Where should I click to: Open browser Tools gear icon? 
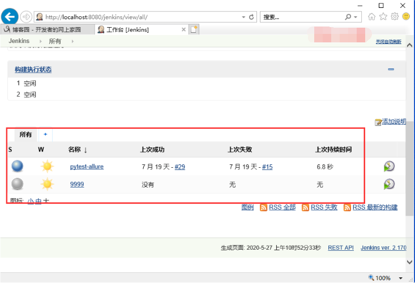click(395, 16)
